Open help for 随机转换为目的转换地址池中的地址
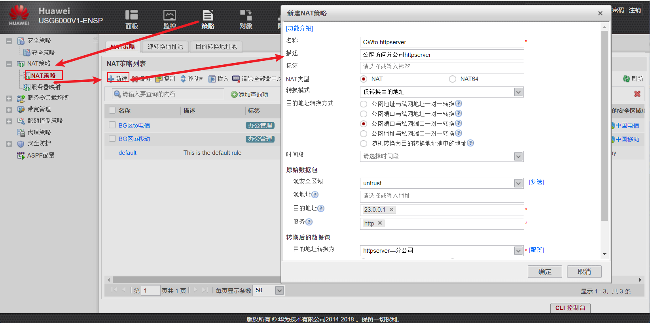650x323 pixels. (470, 143)
